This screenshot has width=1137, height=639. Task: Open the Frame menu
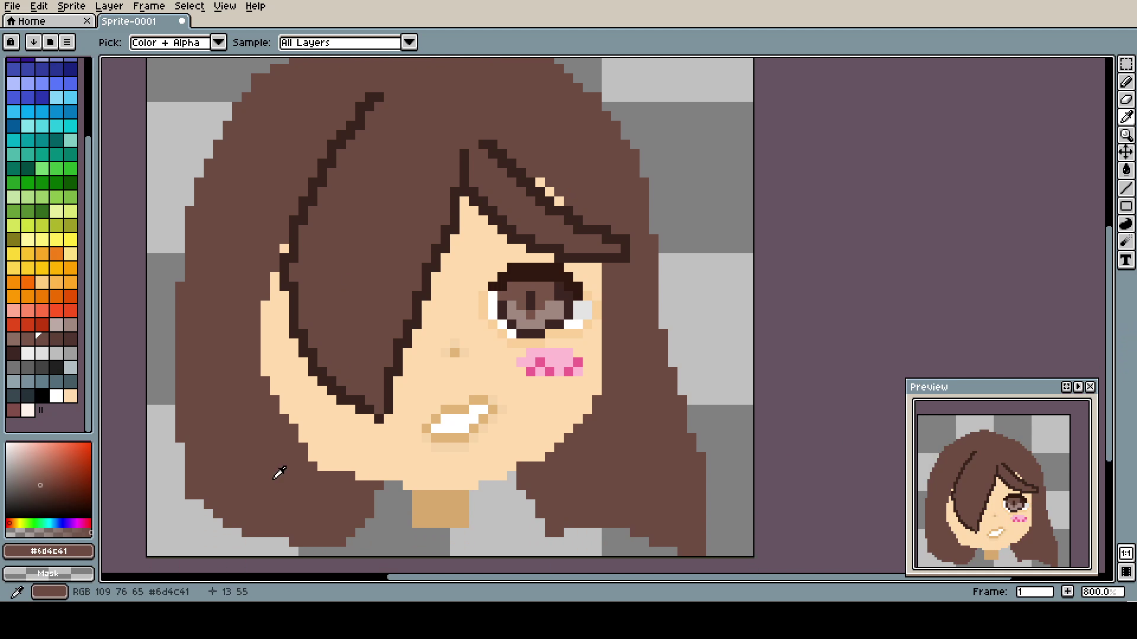click(x=149, y=6)
